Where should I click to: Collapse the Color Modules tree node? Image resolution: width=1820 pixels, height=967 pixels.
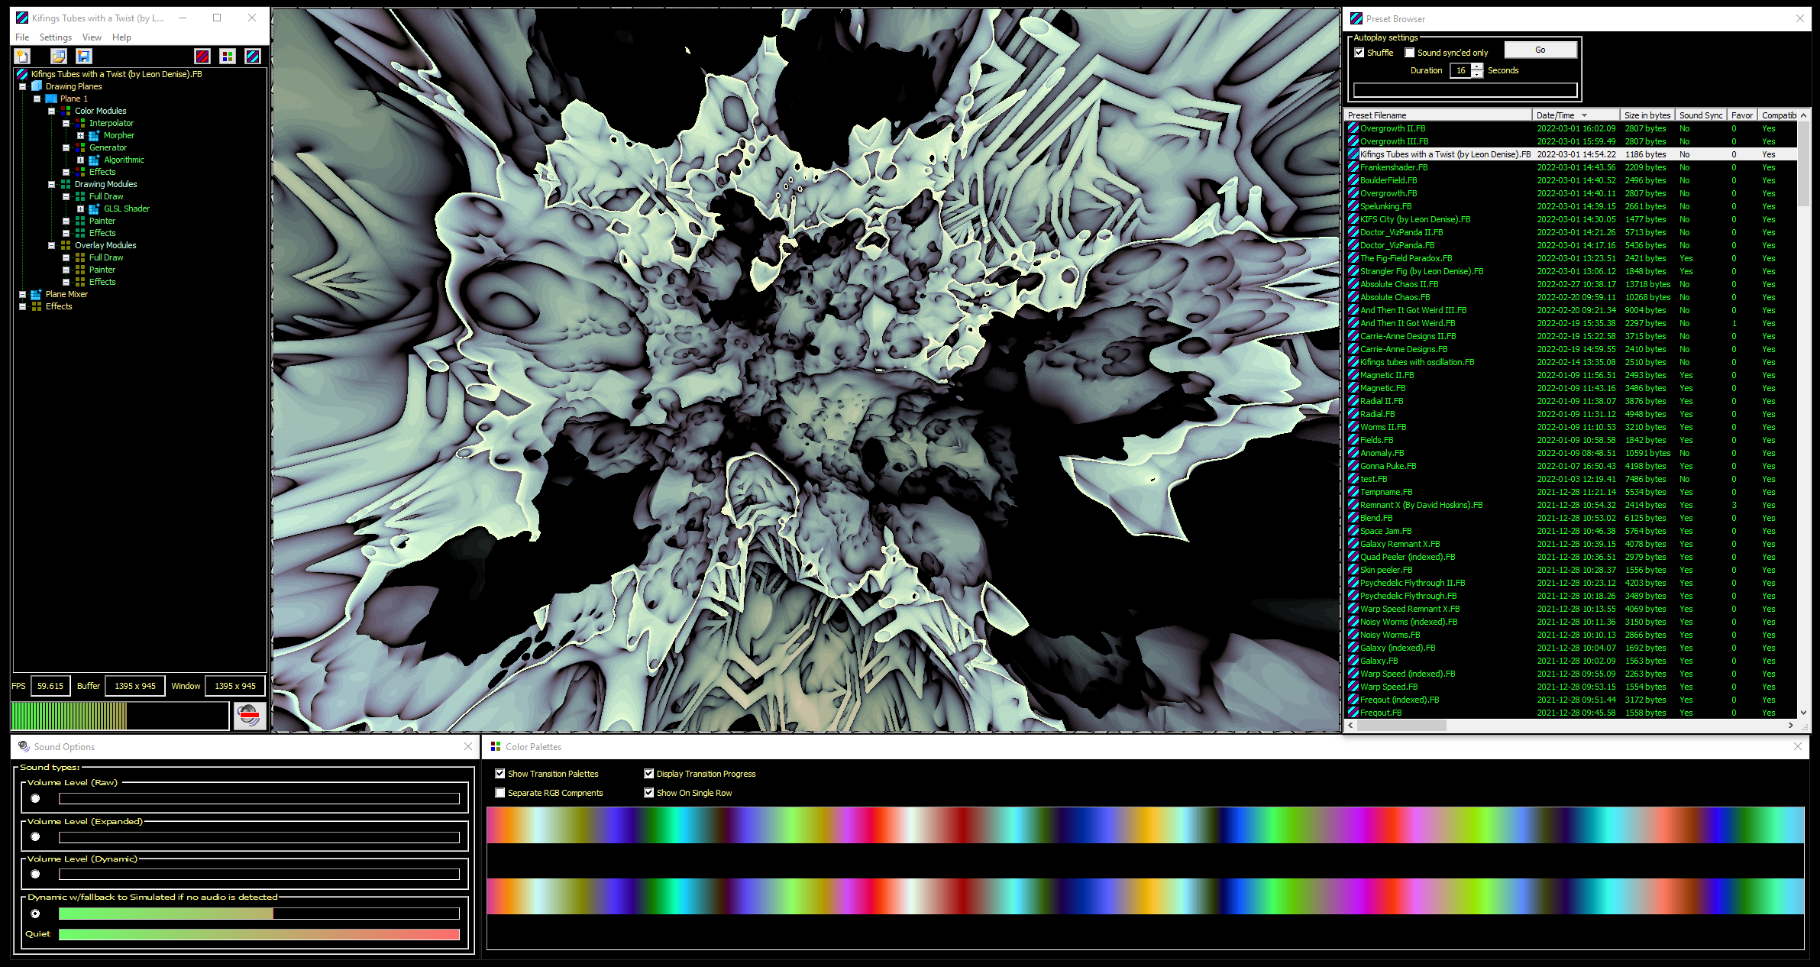[x=51, y=111]
